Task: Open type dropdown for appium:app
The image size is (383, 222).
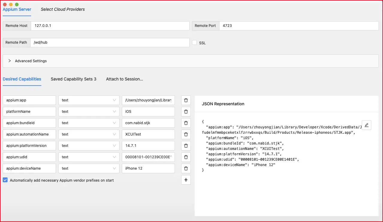Action: click(89, 100)
